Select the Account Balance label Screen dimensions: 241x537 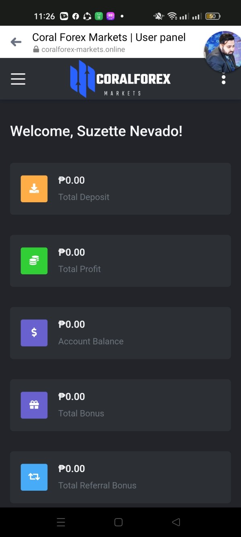coord(91,341)
